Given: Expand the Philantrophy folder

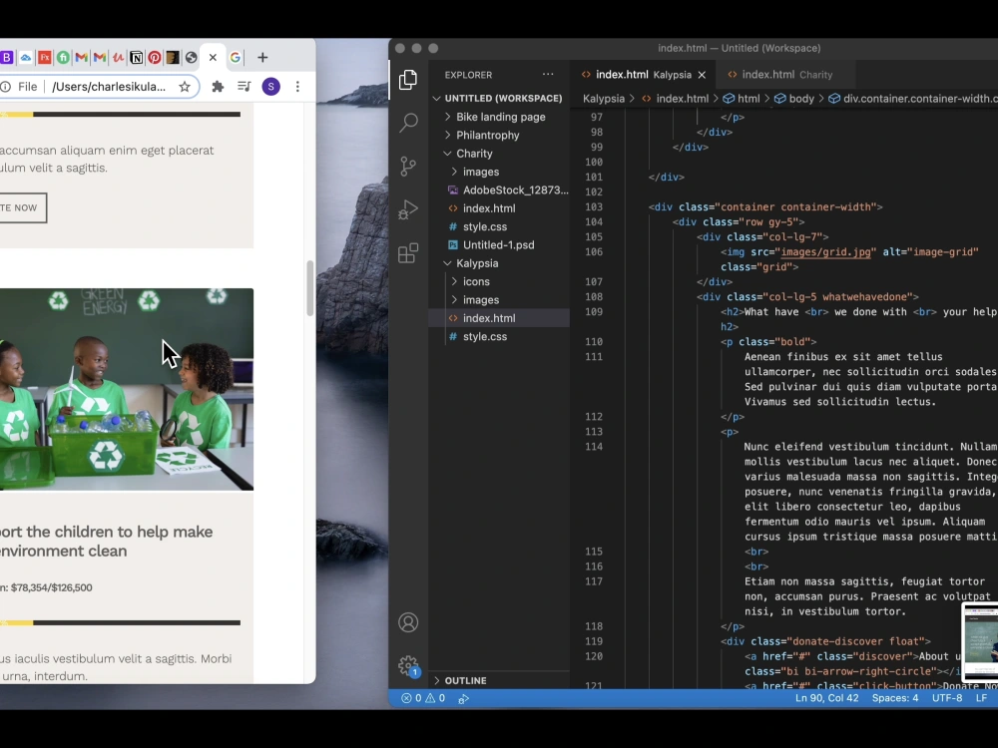Looking at the screenshot, I should point(499,135).
